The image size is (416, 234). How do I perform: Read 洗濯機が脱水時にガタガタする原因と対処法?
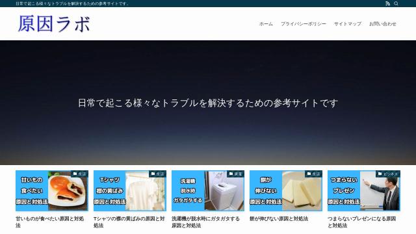click(205, 222)
